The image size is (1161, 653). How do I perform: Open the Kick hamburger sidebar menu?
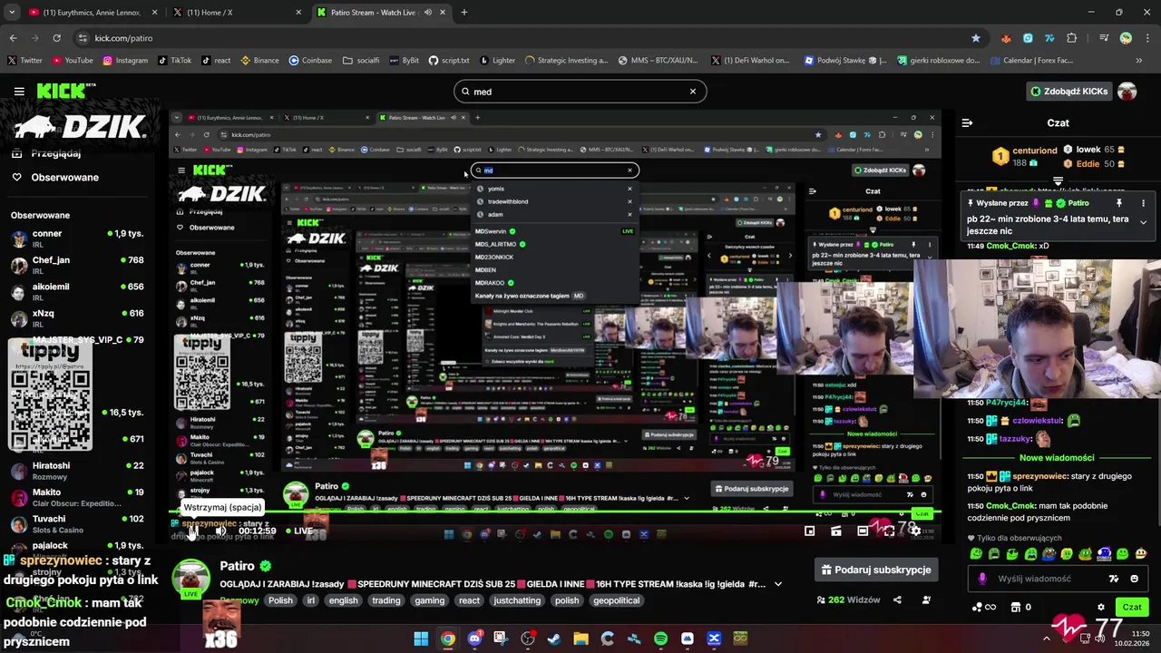pyautogui.click(x=19, y=91)
